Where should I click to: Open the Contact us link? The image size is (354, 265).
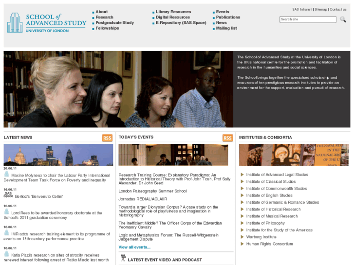338,9
